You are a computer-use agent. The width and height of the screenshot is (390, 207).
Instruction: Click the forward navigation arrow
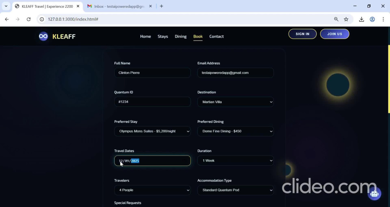[18, 19]
